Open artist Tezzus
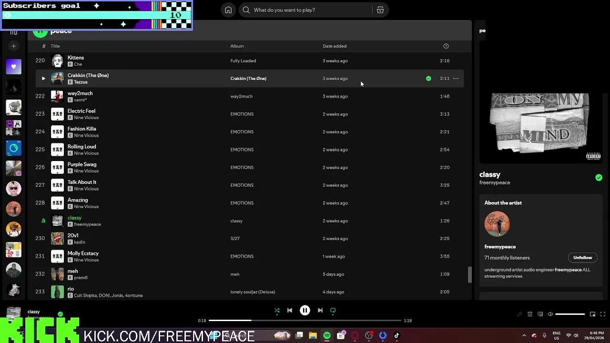This screenshot has height=343, width=610. (x=81, y=82)
